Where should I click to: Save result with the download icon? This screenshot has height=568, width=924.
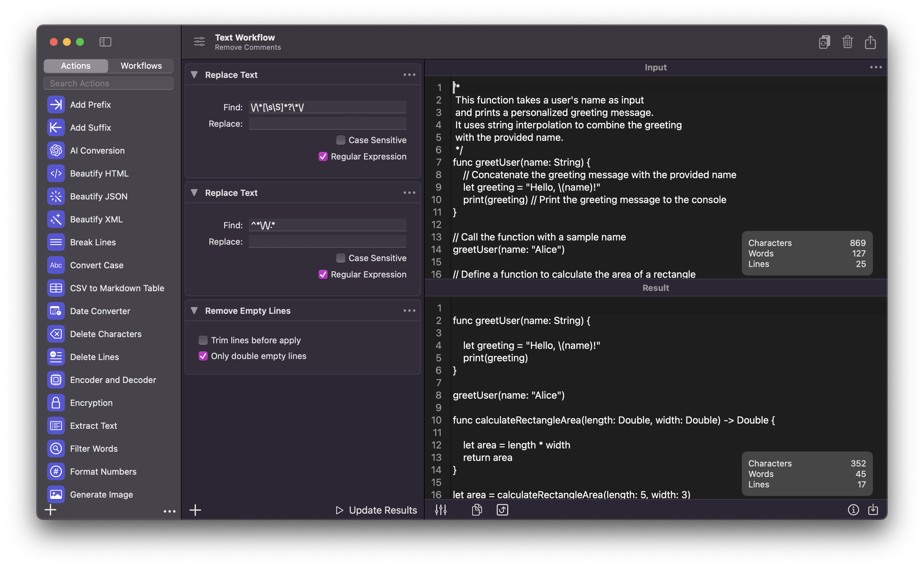[873, 510]
